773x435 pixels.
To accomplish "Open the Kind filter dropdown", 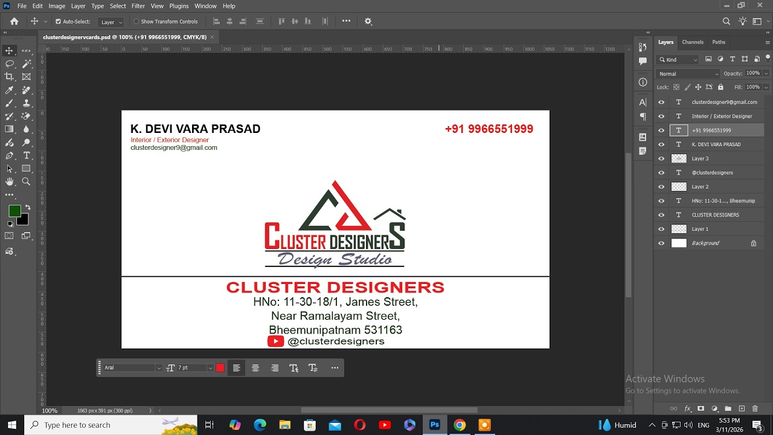I will tap(678, 59).
